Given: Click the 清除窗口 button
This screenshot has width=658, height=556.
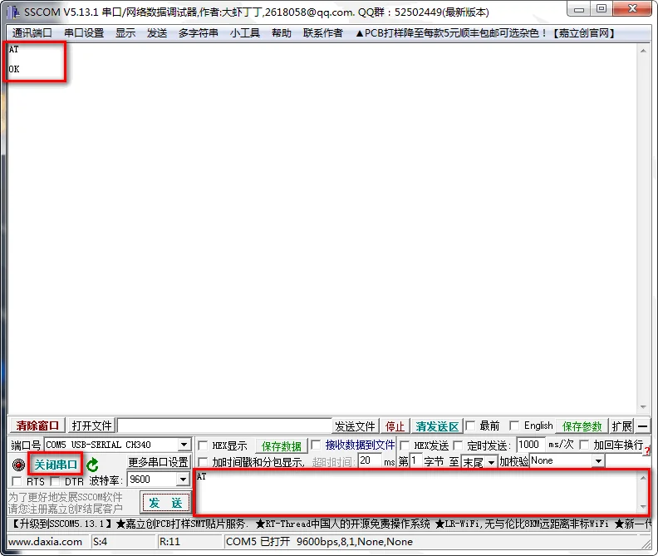Looking at the screenshot, I should tap(37, 426).
